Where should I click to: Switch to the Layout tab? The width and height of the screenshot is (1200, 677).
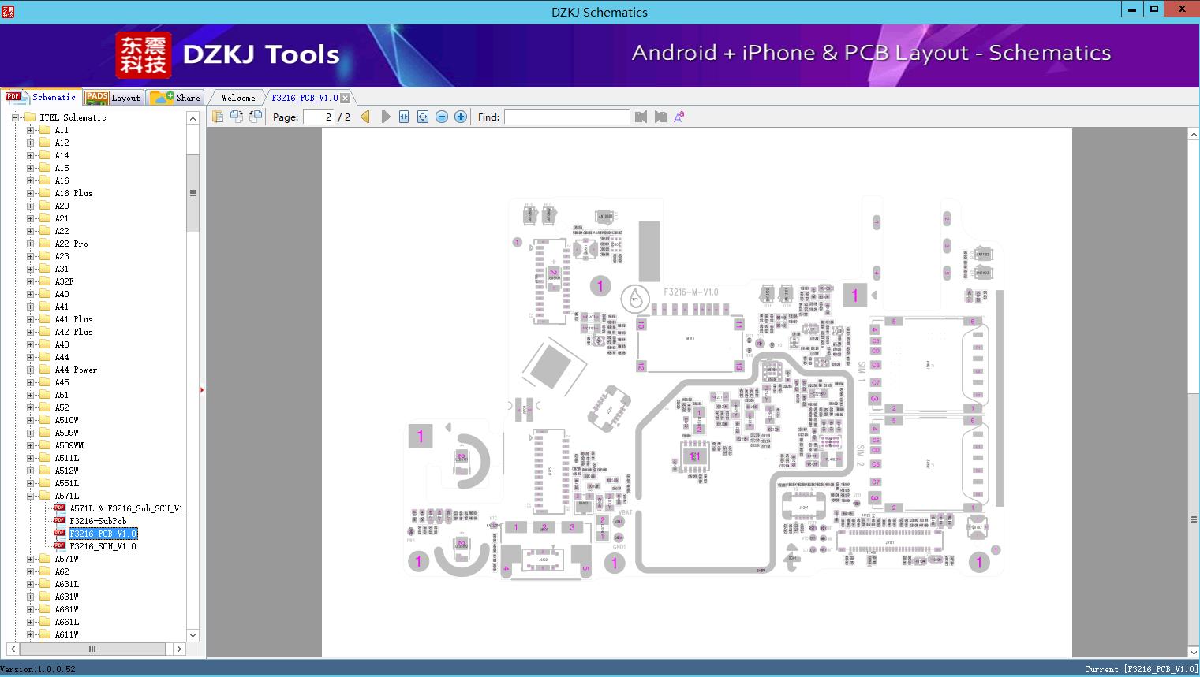click(113, 98)
